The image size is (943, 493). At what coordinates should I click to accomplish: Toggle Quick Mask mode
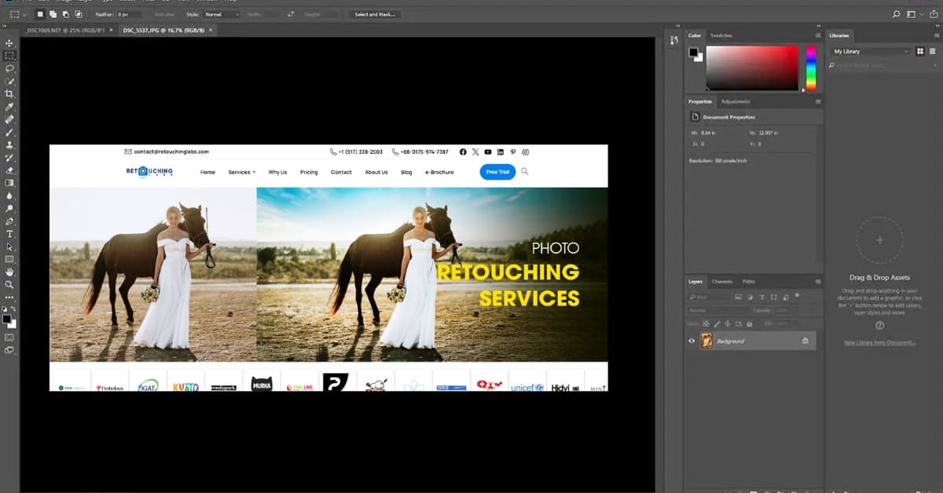(9, 337)
